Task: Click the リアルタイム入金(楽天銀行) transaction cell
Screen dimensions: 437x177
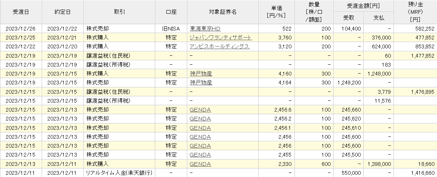Action: point(119,173)
